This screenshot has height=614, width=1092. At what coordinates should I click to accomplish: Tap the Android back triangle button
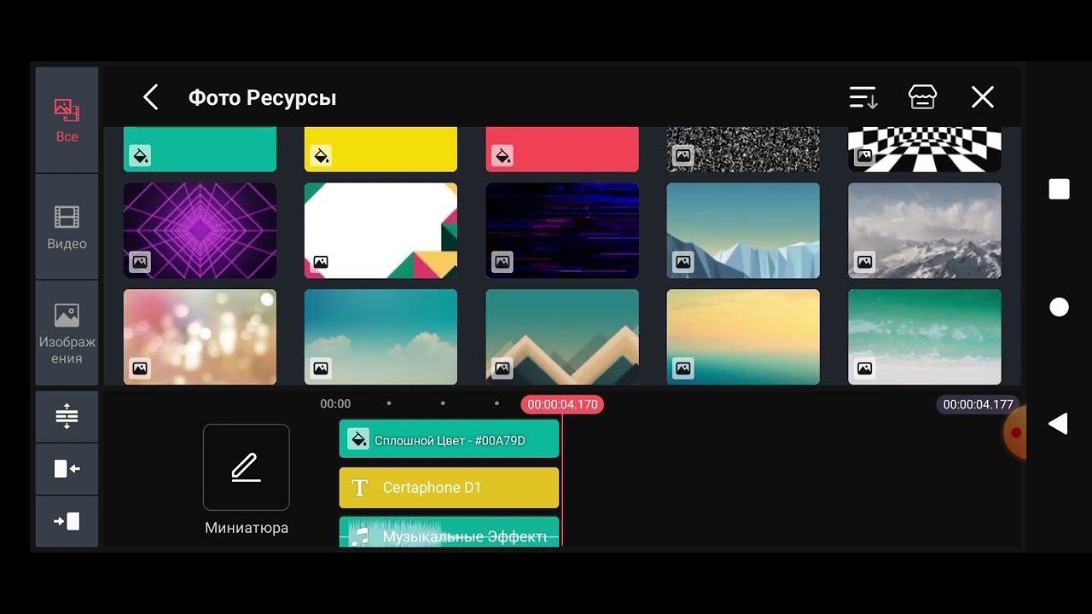tap(1058, 424)
